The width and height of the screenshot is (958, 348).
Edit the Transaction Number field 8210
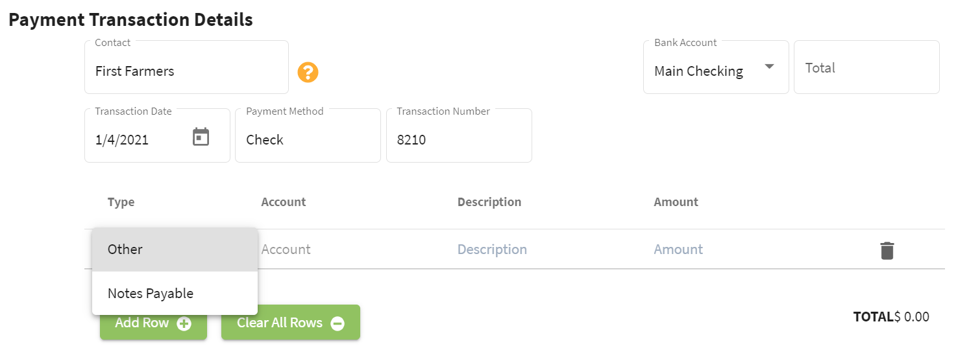point(459,135)
